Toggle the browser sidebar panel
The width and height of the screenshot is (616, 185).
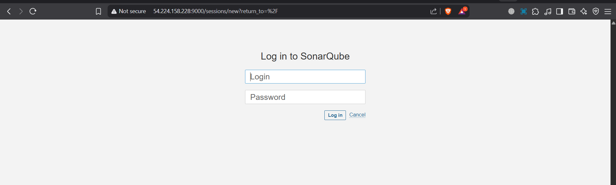pos(559,12)
